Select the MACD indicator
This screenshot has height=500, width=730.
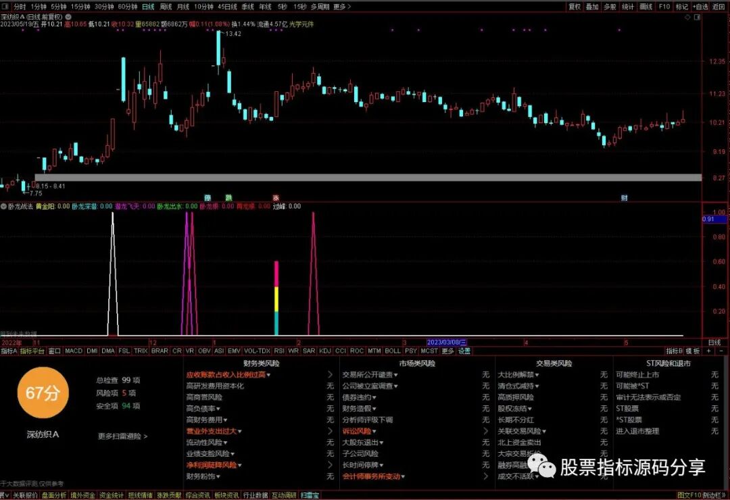tap(74, 351)
